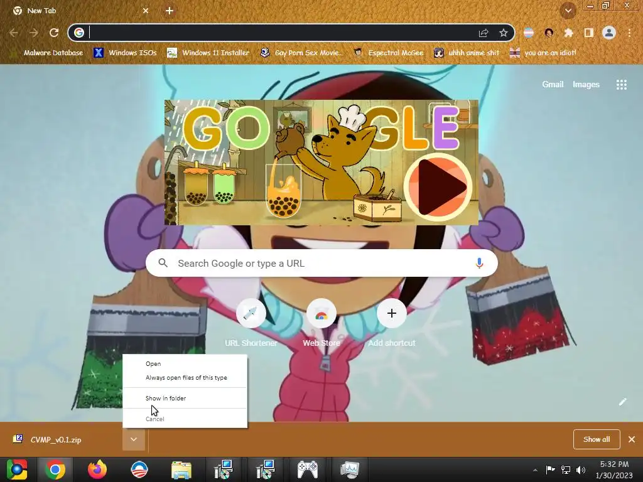Click the back navigation arrow
The height and width of the screenshot is (482, 643).
pos(14,33)
